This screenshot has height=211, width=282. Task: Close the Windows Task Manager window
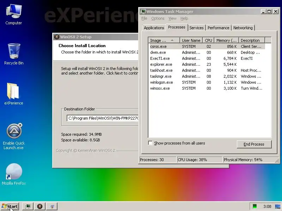coord(276,12)
